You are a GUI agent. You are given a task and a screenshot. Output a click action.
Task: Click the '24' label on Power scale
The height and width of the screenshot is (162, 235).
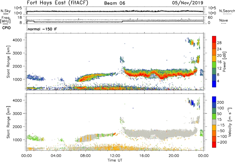click(x=219, y=49)
